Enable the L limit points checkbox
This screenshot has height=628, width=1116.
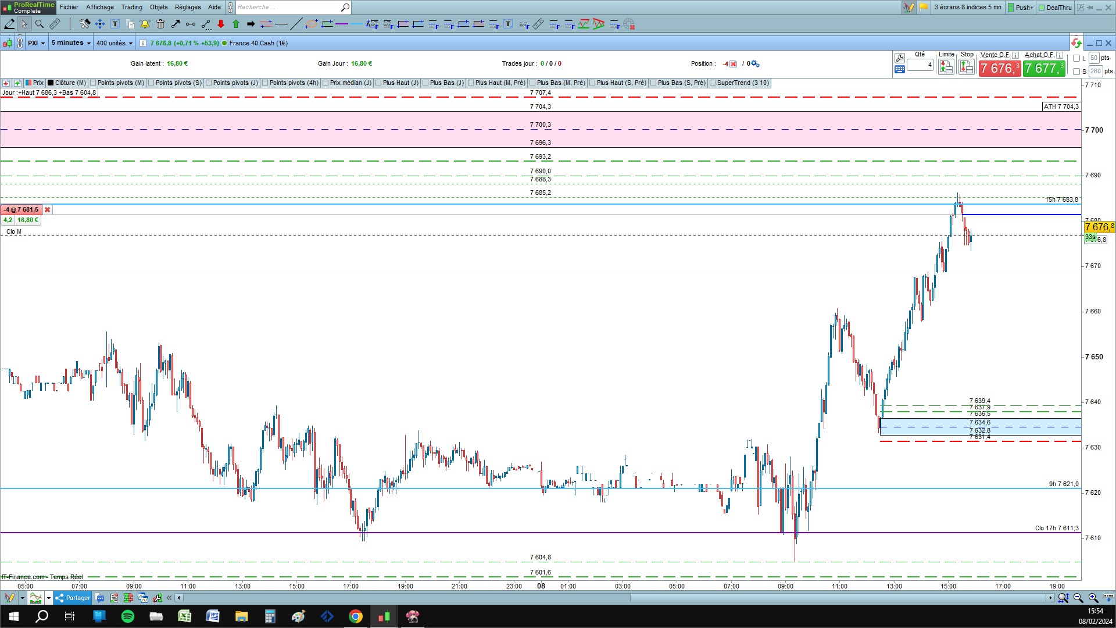coord(1076,58)
